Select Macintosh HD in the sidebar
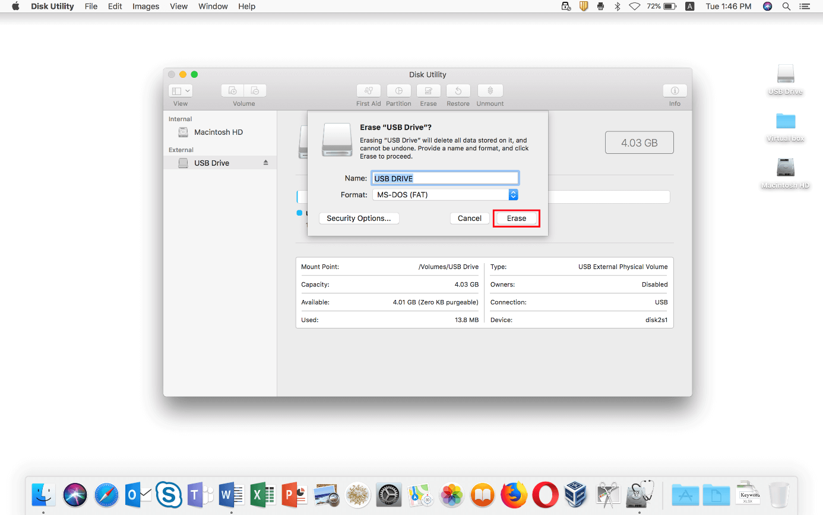The image size is (823, 515). [218, 132]
